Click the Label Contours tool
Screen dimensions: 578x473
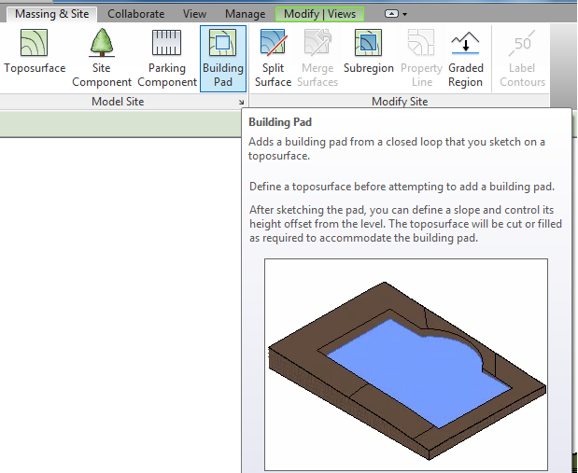(522, 57)
